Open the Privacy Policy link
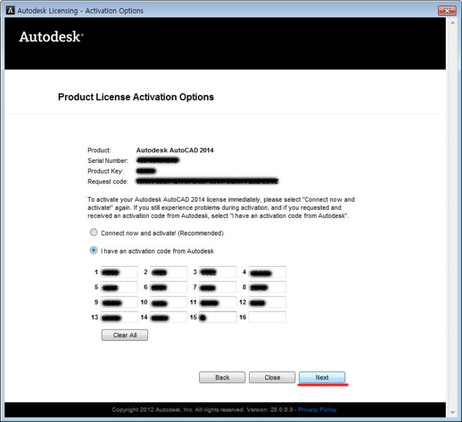This screenshot has width=462, height=422. [317, 410]
